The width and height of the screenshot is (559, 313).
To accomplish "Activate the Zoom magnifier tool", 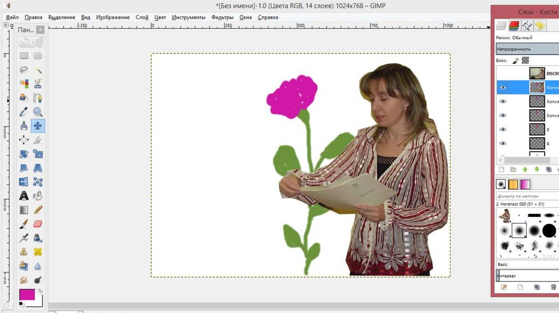I will click(38, 112).
